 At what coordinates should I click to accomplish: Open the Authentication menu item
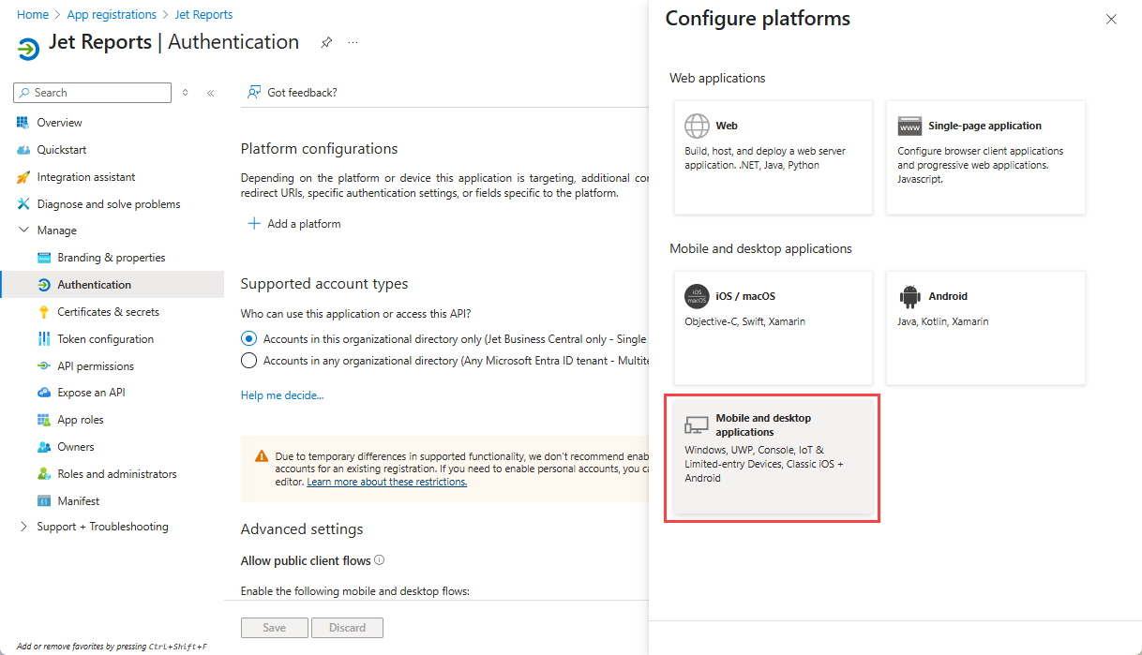tap(113, 285)
